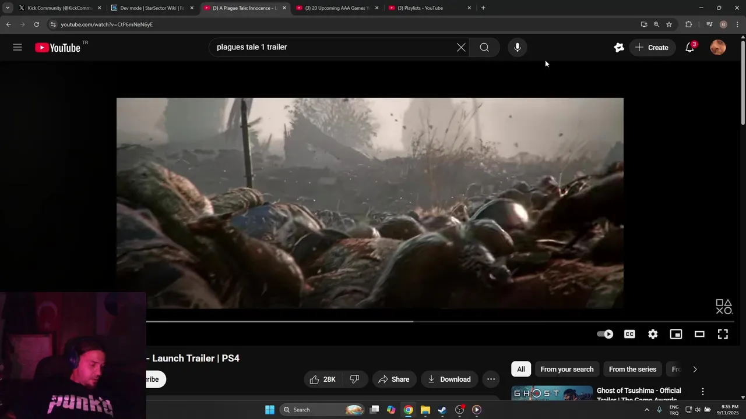Viewport: 746px width, 419px height.
Task: Select the From the series chip
Action: tap(632, 370)
